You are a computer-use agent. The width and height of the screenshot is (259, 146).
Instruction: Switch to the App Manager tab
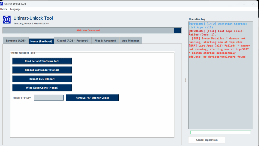(x=131, y=41)
